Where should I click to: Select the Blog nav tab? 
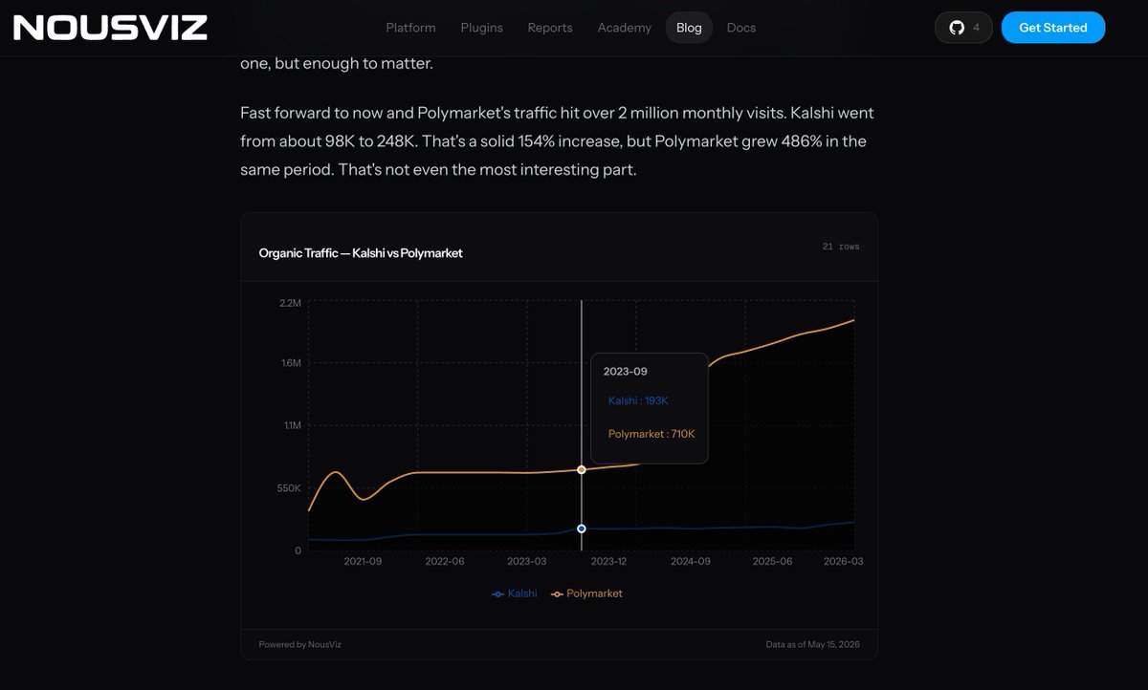pos(689,28)
